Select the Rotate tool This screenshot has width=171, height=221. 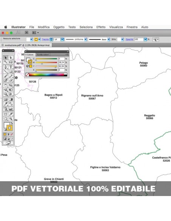pyautogui.click(x=6, y=85)
